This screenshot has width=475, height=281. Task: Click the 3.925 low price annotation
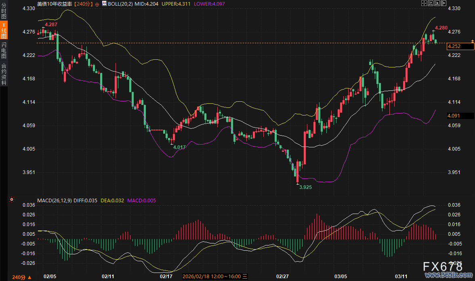[305, 187]
